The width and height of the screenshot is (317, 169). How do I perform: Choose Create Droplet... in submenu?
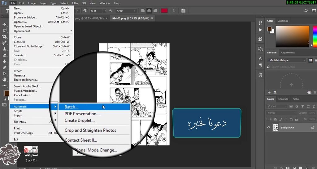pos(94,120)
